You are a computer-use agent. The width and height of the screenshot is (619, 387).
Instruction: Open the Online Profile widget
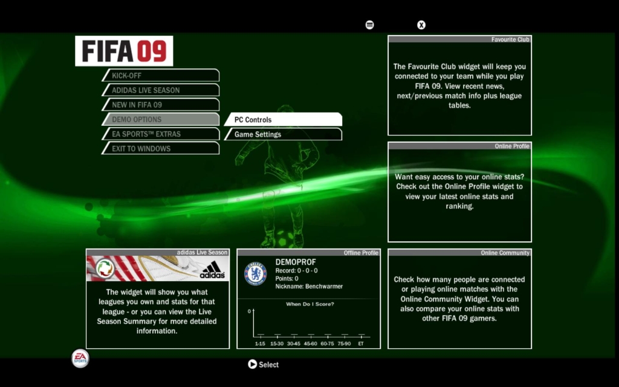coord(459,192)
